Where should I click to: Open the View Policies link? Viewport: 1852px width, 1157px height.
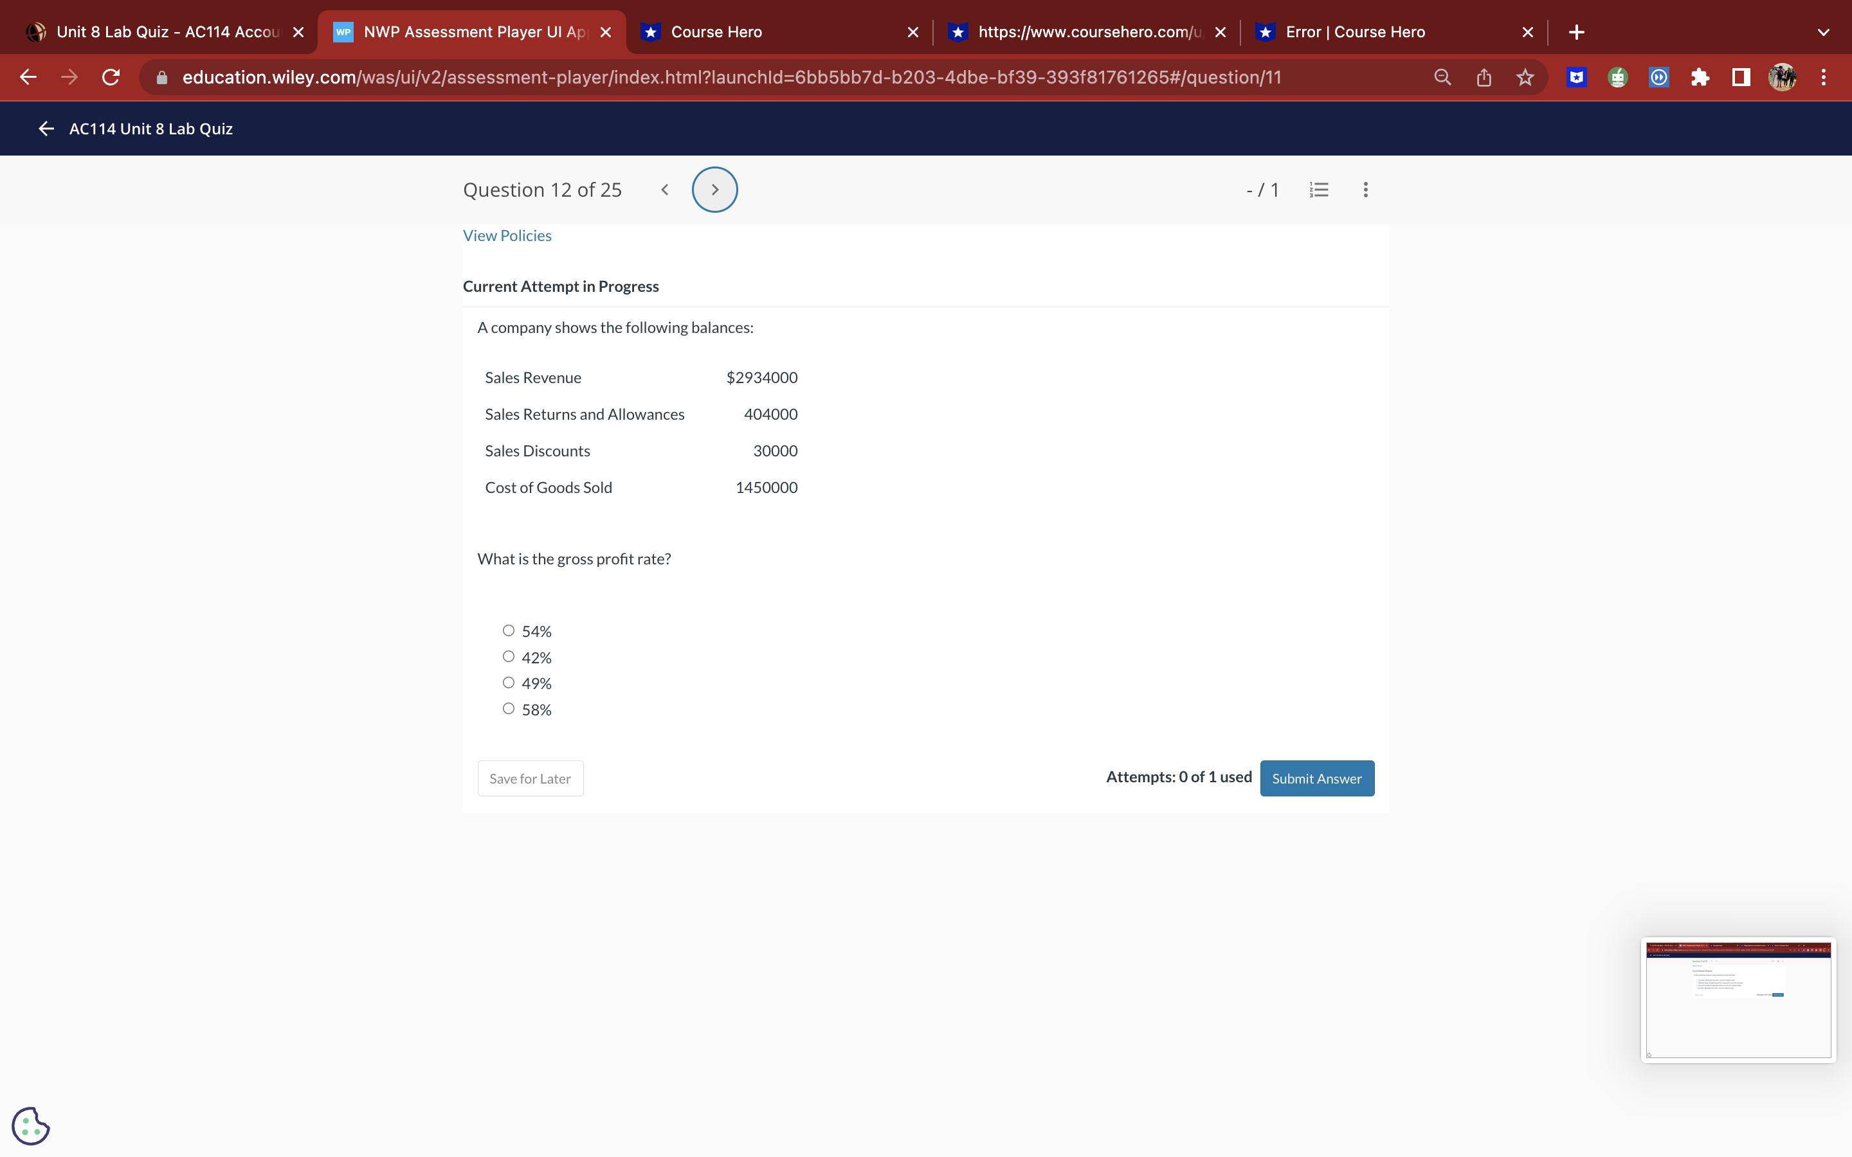click(507, 236)
